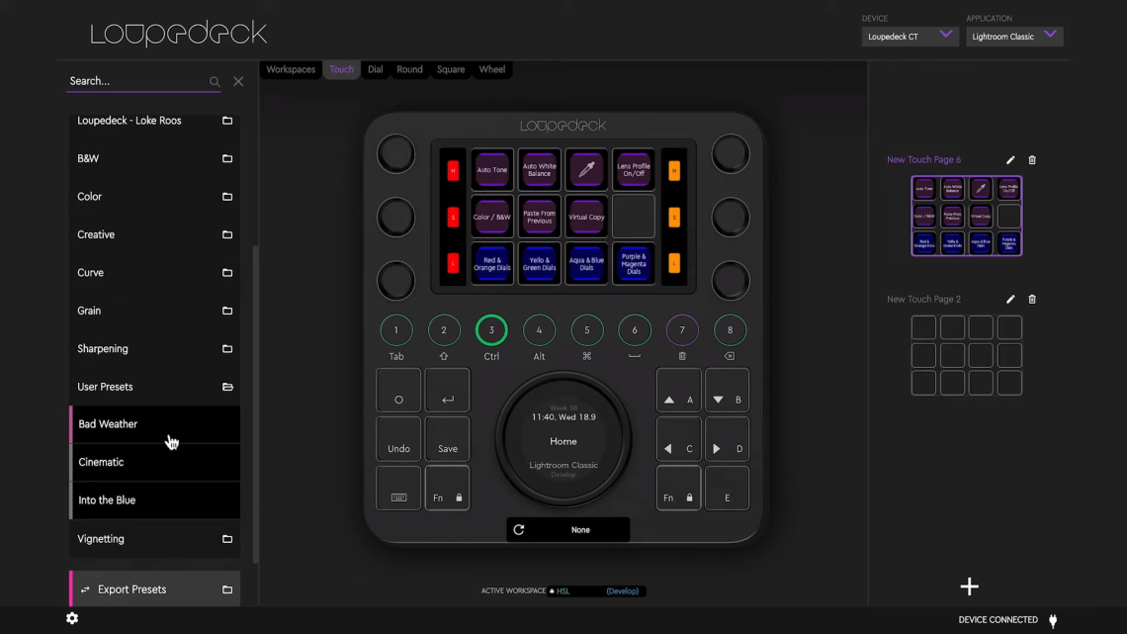Click the top-left dial knob

(x=396, y=154)
